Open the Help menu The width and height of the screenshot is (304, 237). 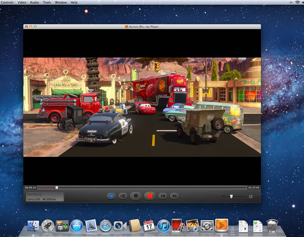click(74, 3)
